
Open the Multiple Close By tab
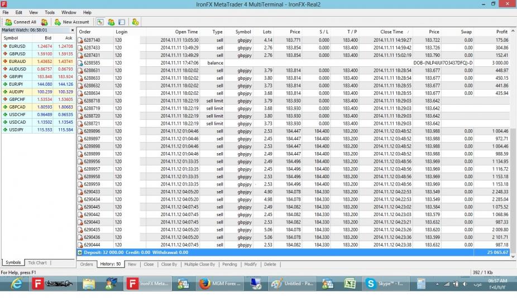coord(200,264)
